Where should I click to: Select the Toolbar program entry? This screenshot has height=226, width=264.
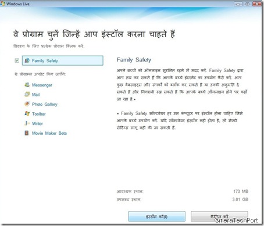click(39, 114)
